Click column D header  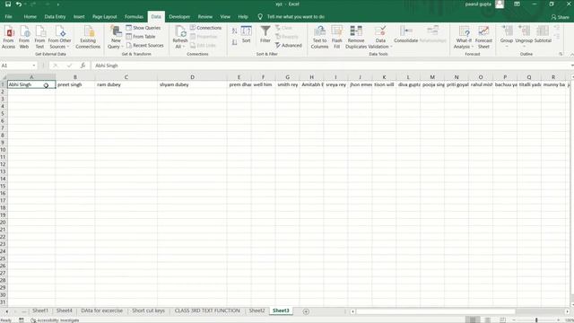click(x=192, y=77)
